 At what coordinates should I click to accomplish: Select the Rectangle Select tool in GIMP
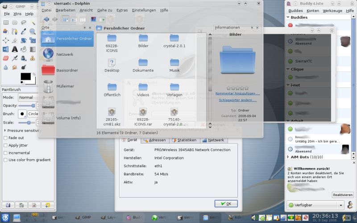tap(6, 22)
